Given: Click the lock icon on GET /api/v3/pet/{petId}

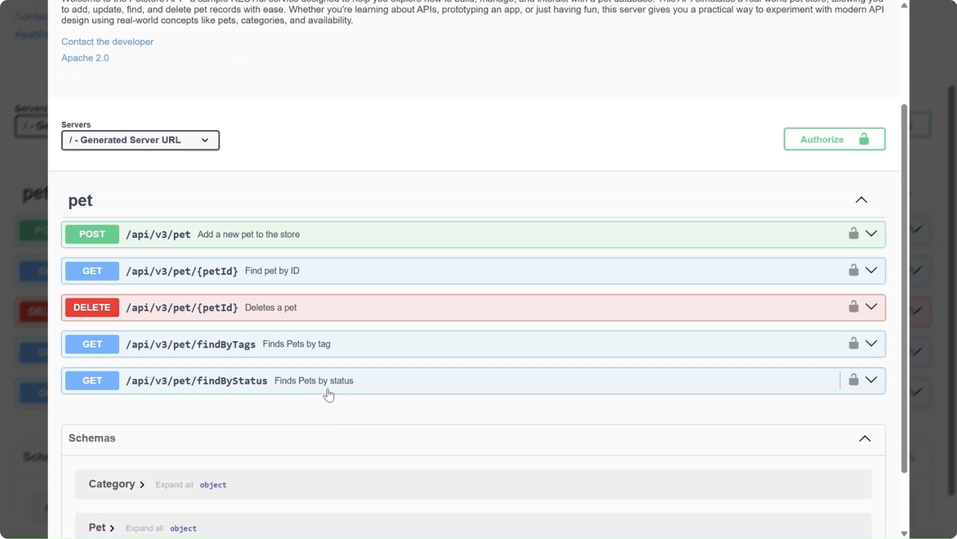Looking at the screenshot, I should click(853, 270).
